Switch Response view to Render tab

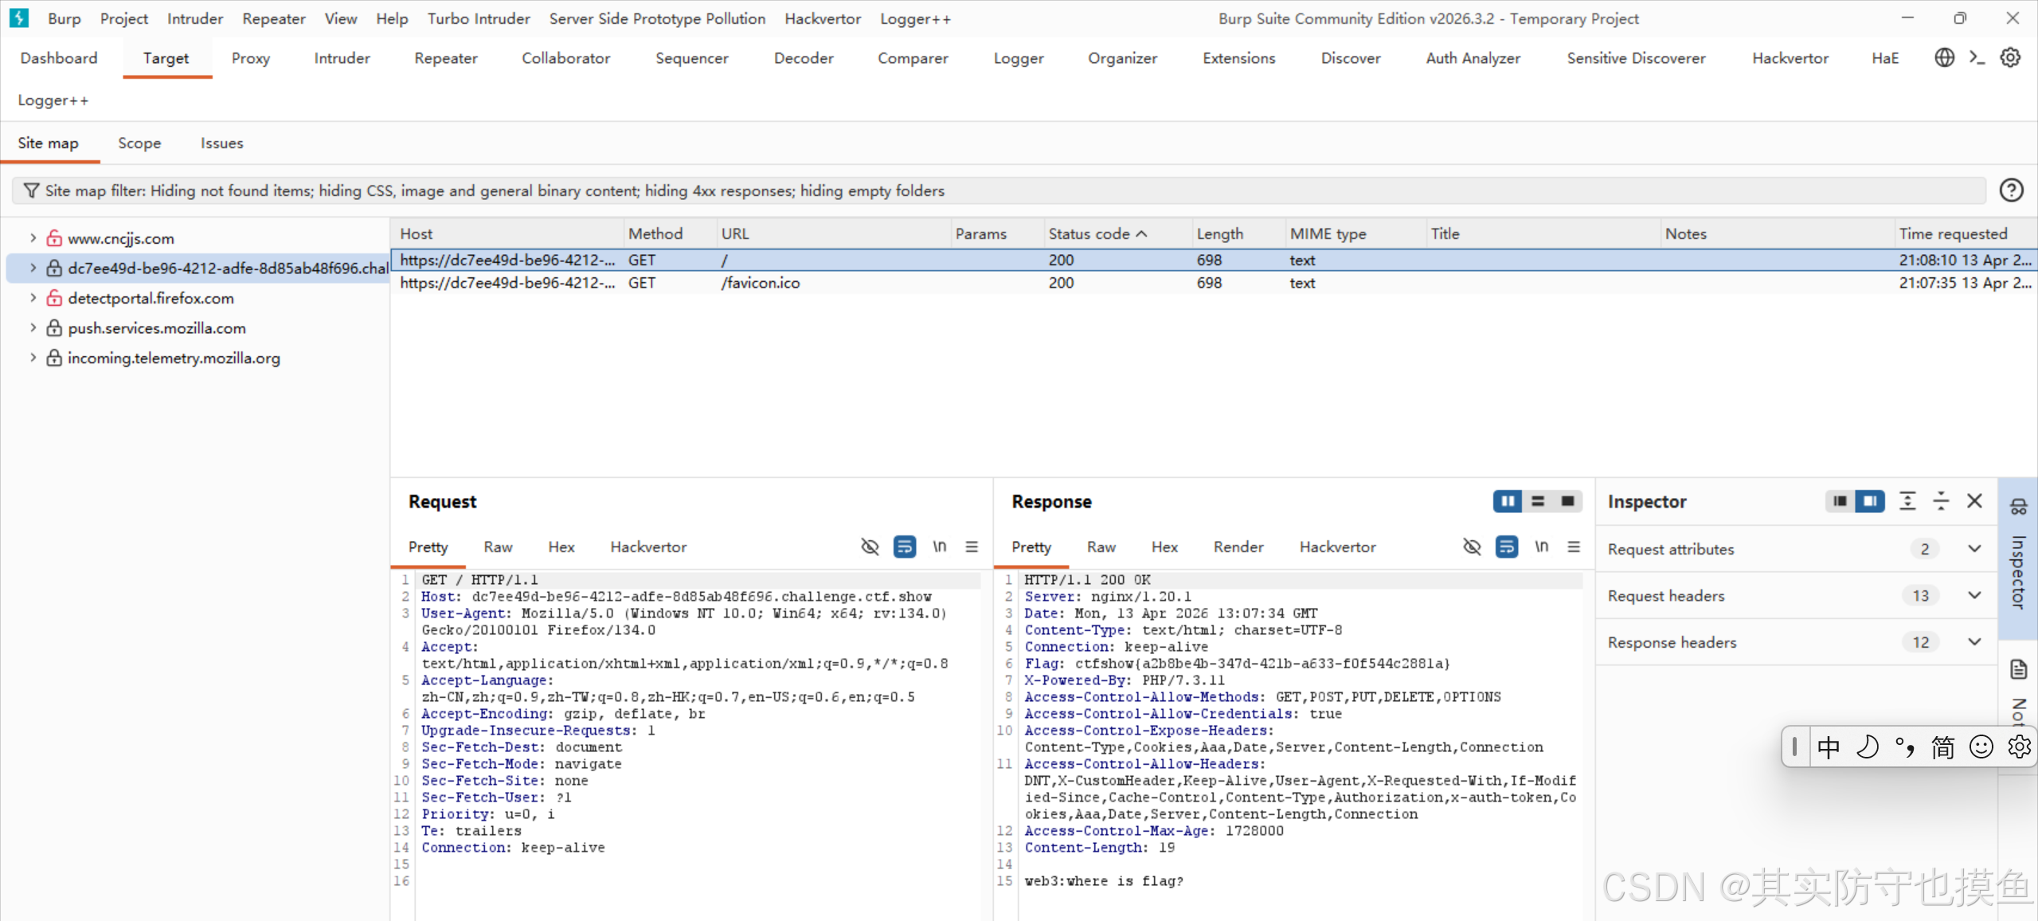pyautogui.click(x=1238, y=547)
